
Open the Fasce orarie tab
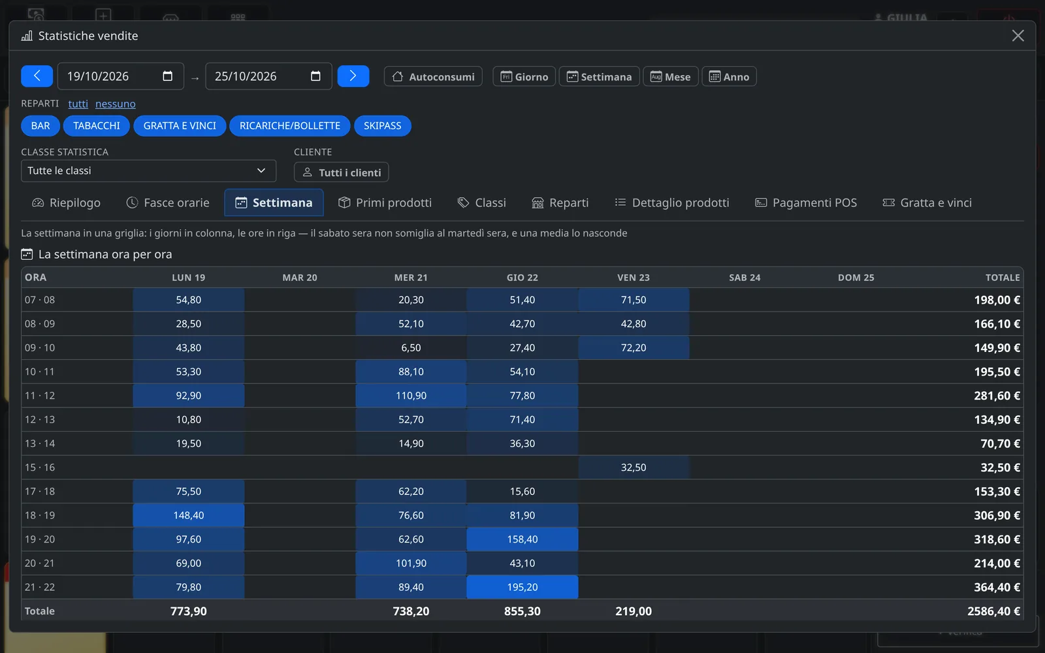point(168,203)
